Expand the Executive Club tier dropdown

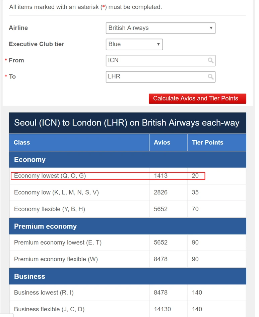click(134, 44)
